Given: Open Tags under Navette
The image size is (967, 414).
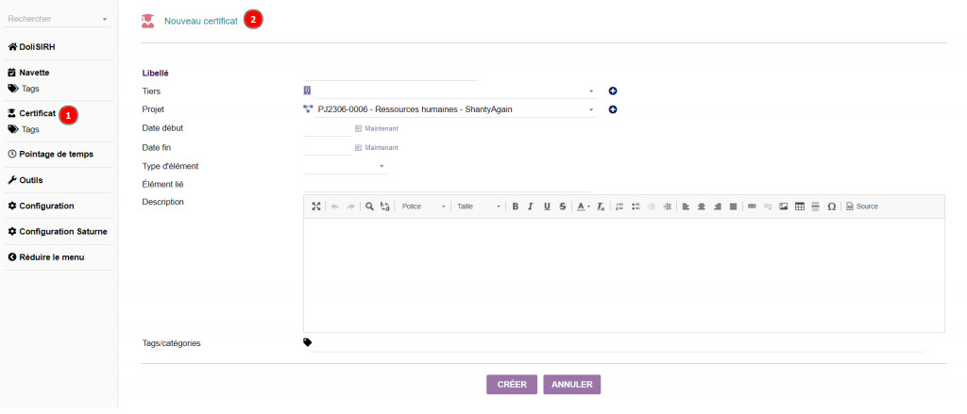Looking at the screenshot, I should click(x=24, y=89).
